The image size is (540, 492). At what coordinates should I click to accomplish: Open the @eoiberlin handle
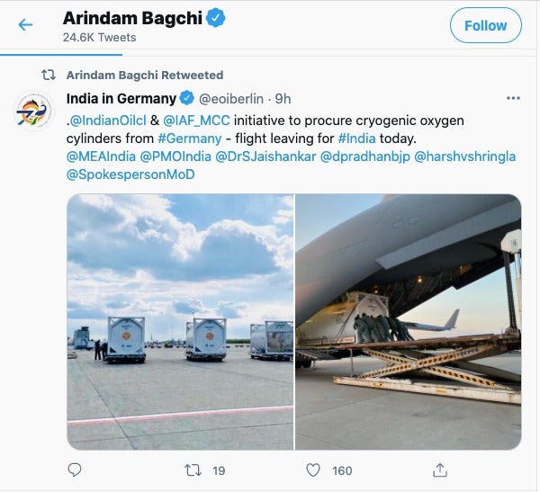[x=231, y=99]
